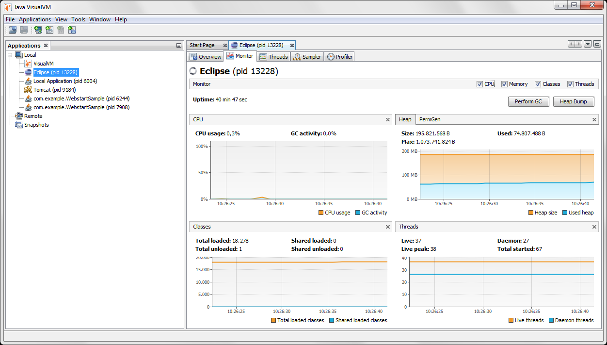Toggle the Memory checkbox
Image resolution: width=607 pixels, height=345 pixels.
[x=504, y=84]
